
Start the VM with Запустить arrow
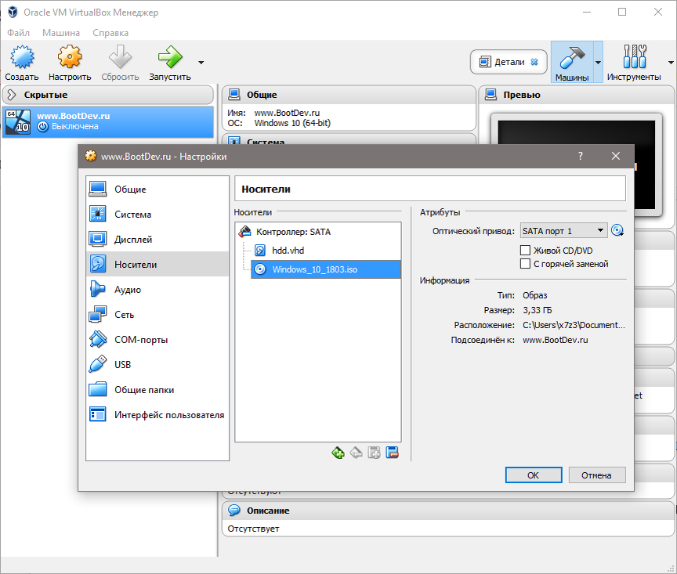coord(170,57)
